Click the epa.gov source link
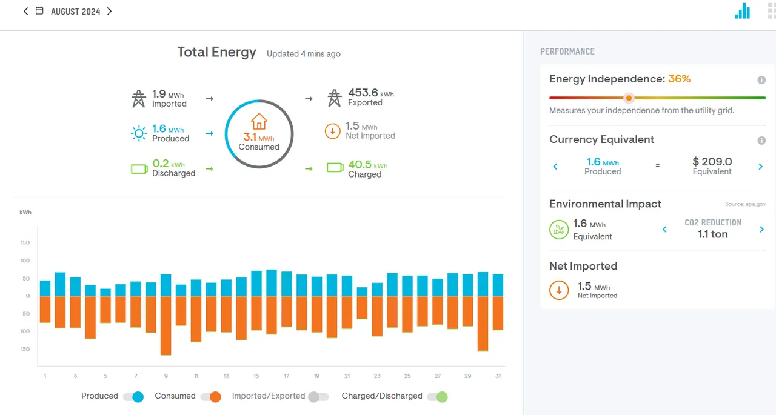This screenshot has width=776, height=415. tap(745, 204)
